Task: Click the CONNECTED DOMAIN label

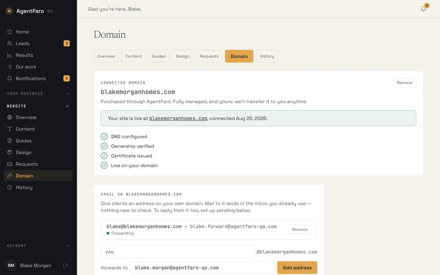Action: (123, 83)
